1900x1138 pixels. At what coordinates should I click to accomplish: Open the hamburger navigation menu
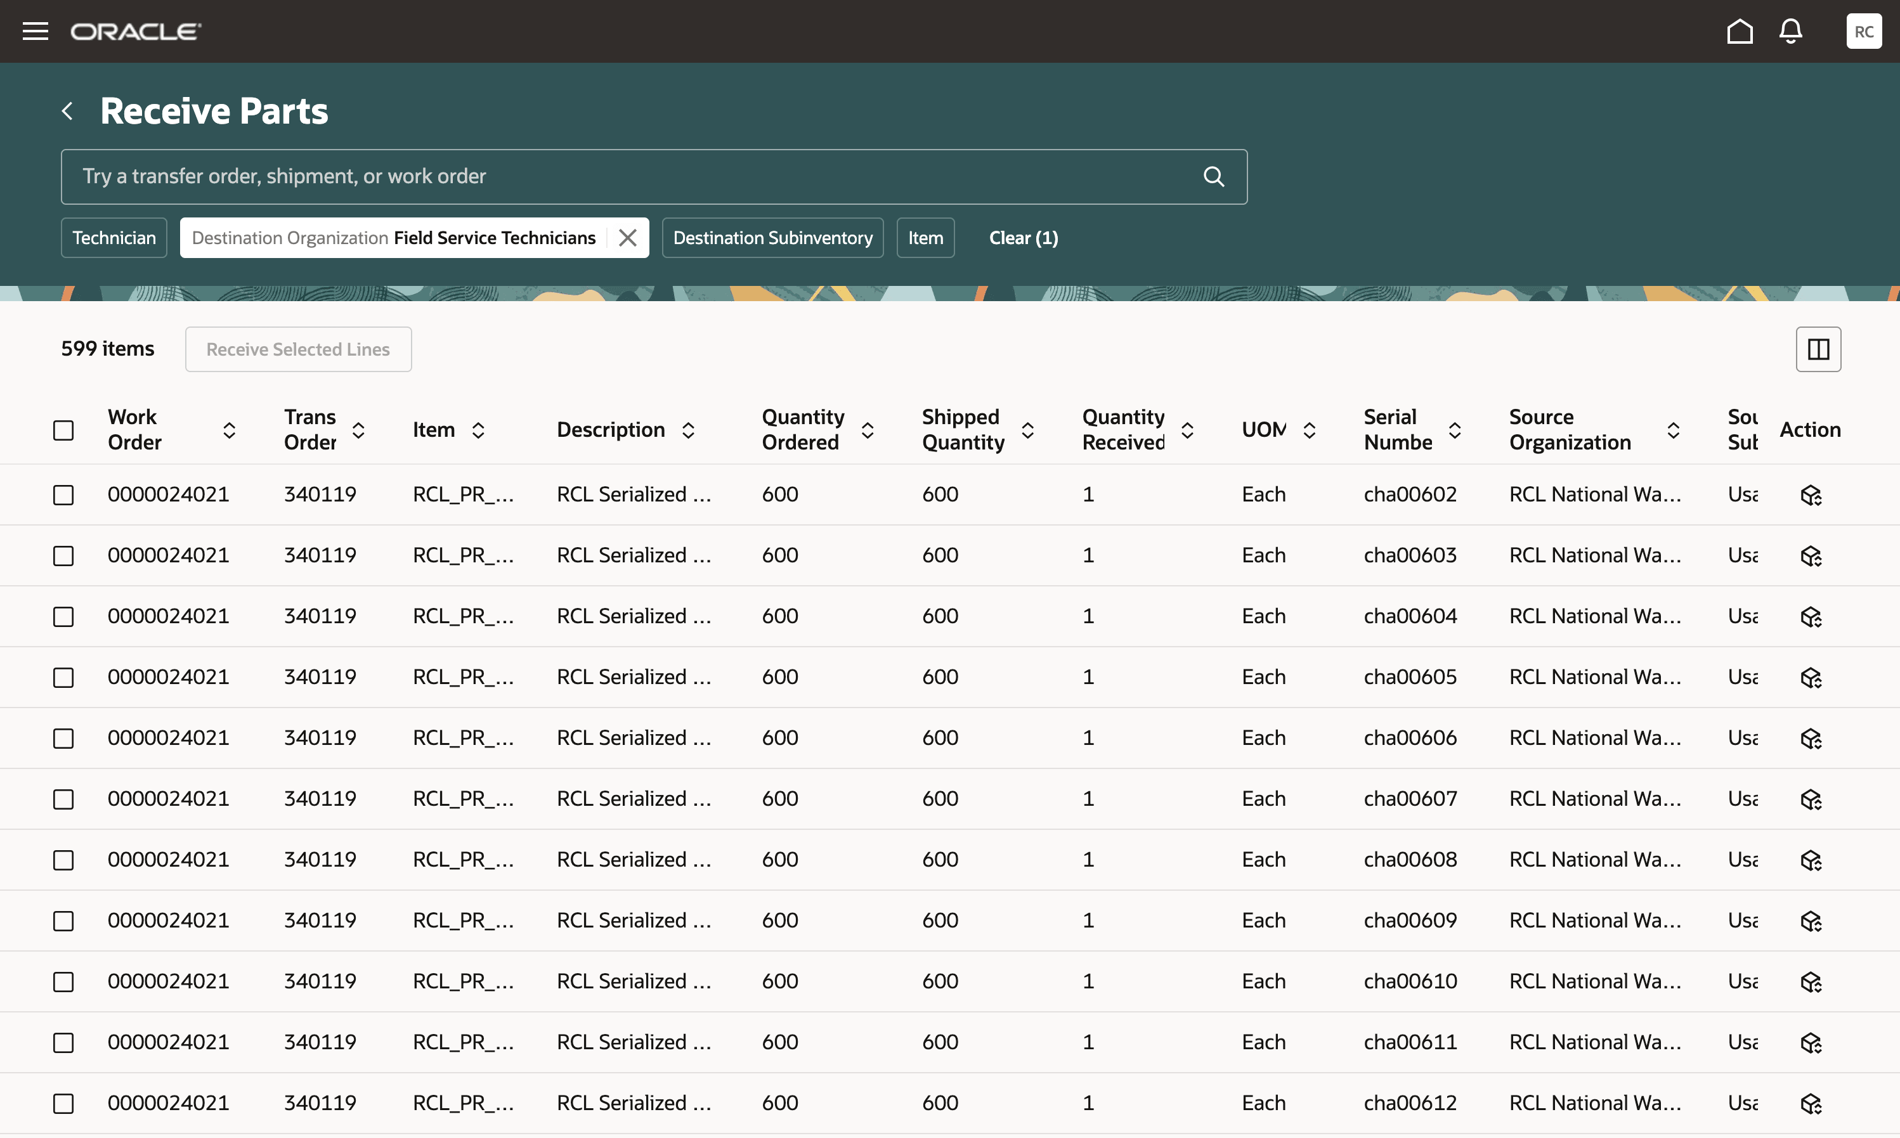36,32
